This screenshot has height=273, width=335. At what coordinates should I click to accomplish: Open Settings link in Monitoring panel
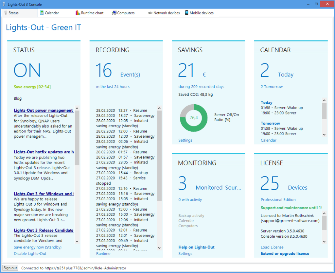click(x=185, y=254)
